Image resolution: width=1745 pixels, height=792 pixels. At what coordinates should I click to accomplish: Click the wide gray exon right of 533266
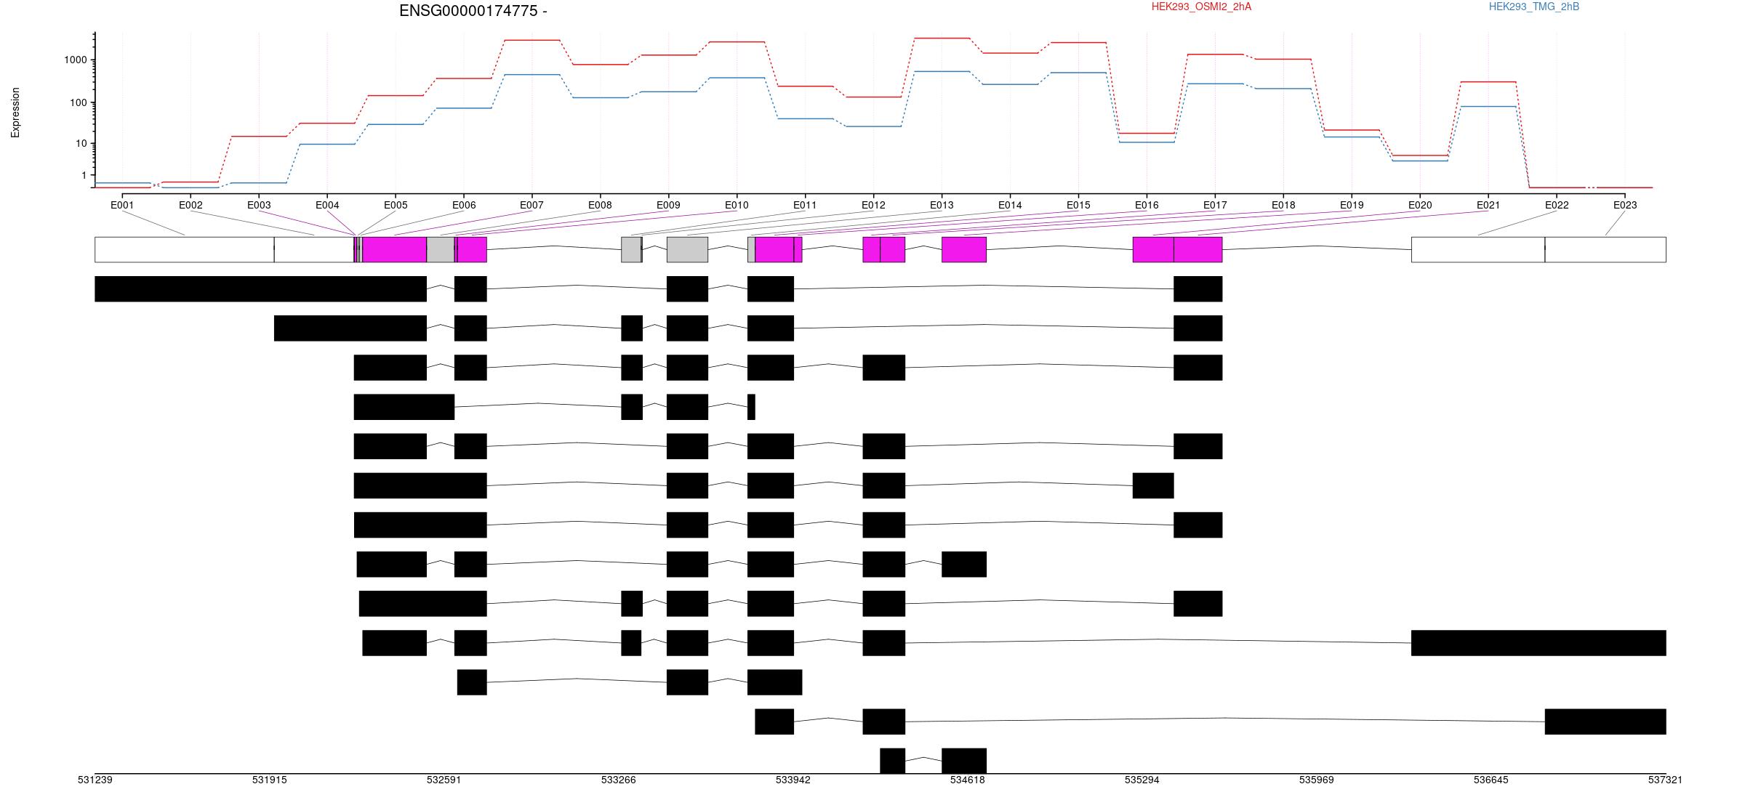point(687,249)
